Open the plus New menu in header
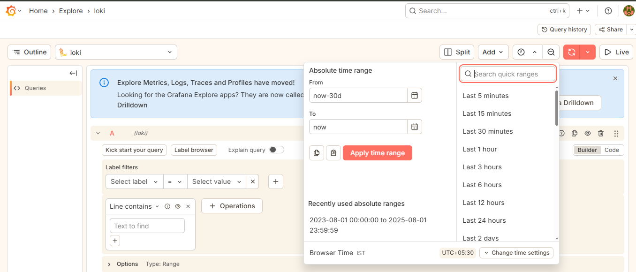Screen dimensions: 636x272 pyautogui.click(x=583, y=11)
